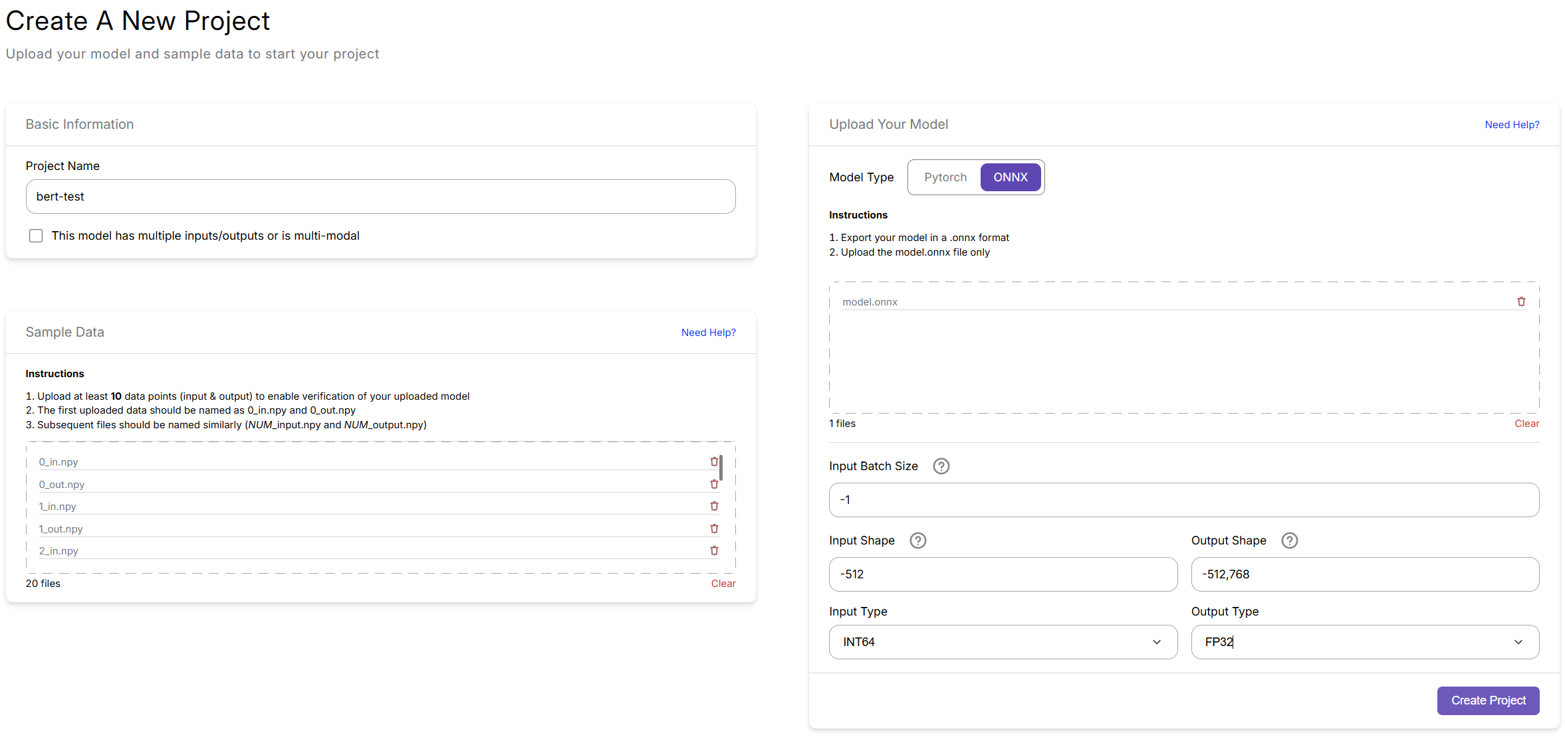Delete the 0_out.npy sample file
This screenshot has width=1565, height=743.
(714, 484)
